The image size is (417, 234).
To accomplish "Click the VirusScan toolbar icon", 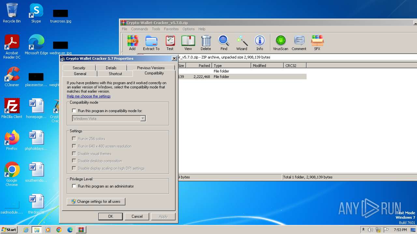I will point(280,43).
